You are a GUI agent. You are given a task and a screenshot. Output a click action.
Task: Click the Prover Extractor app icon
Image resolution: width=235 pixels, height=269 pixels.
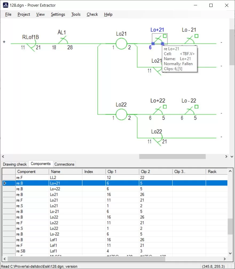6,5
